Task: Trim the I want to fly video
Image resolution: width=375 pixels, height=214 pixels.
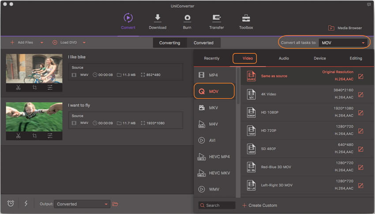Action: (x=19, y=136)
